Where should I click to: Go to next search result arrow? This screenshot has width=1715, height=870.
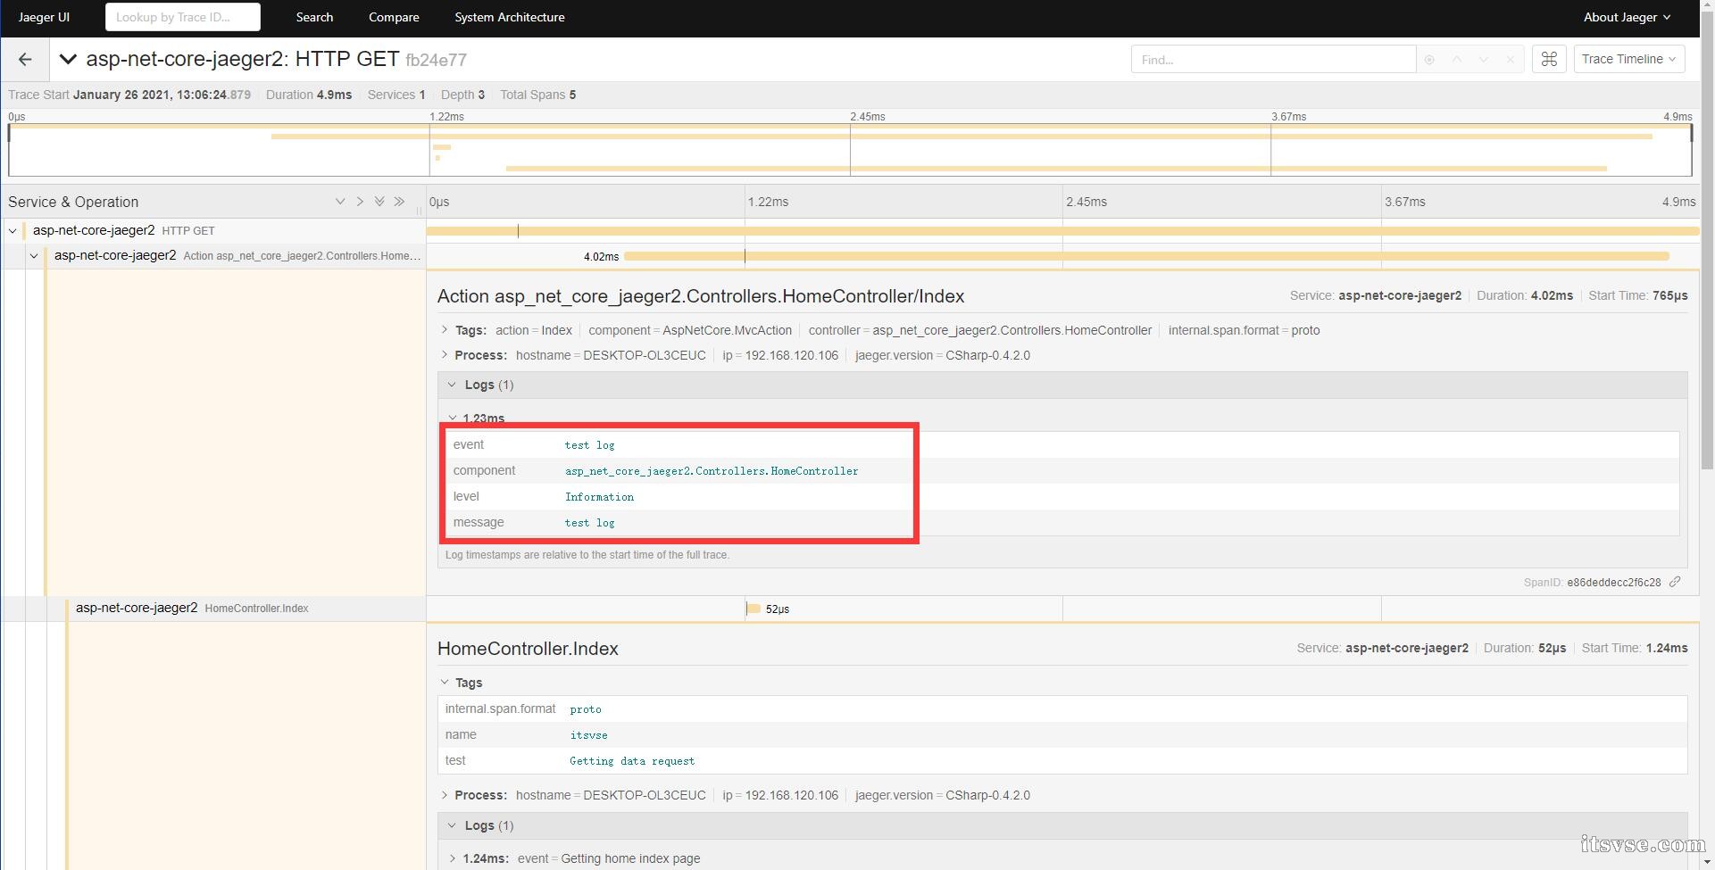click(1483, 60)
